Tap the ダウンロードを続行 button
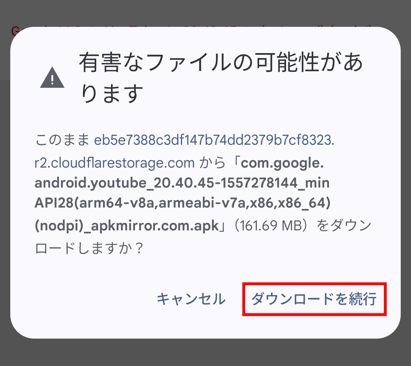Viewport: 411px width, 366px height. pyautogui.click(x=314, y=299)
